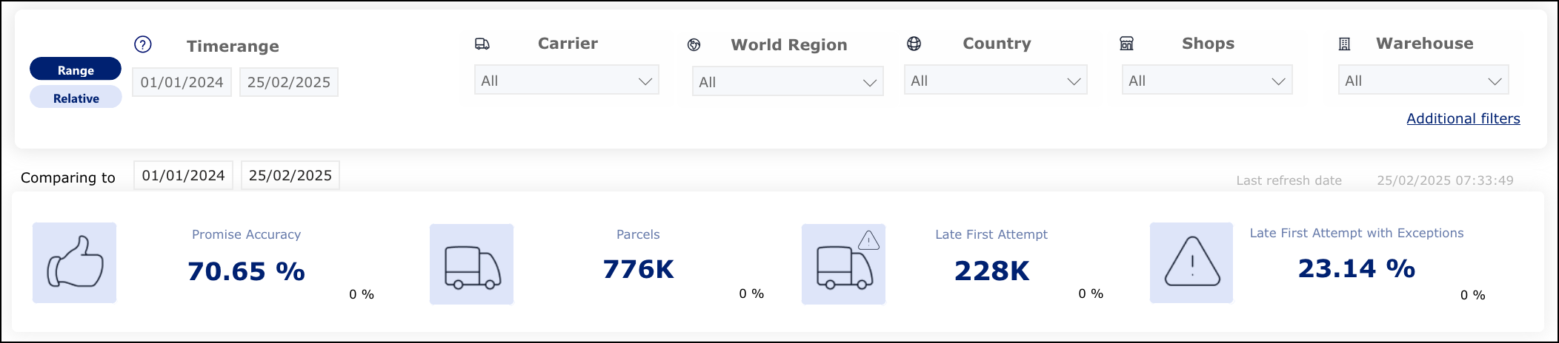
Task: Open the Warehouse dropdown
Action: point(1423,81)
